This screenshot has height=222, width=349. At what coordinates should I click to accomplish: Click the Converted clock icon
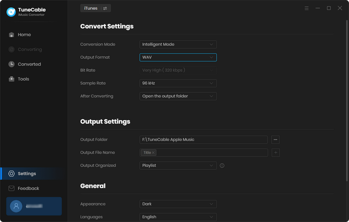[11, 64]
